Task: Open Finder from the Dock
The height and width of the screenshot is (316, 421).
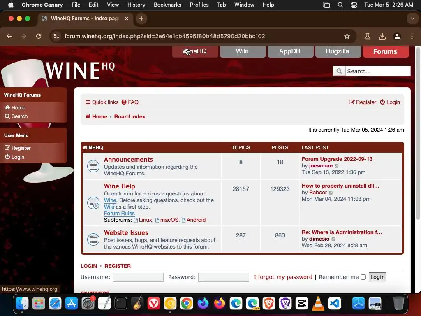Action: (x=22, y=303)
